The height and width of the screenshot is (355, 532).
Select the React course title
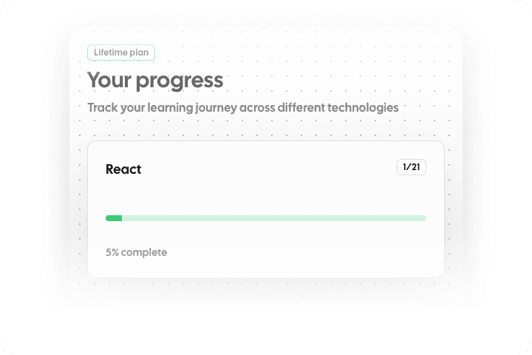123,169
